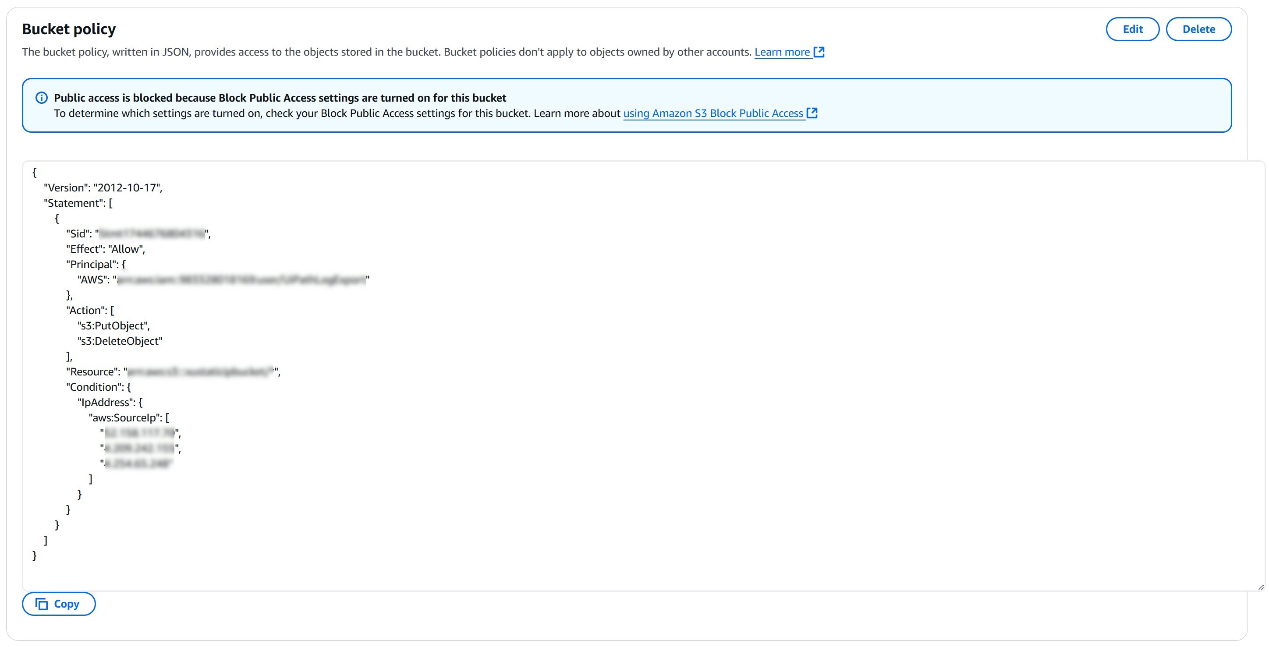The width and height of the screenshot is (1269, 647).
Task: Click the Public access is blocked heading
Action: click(x=280, y=98)
